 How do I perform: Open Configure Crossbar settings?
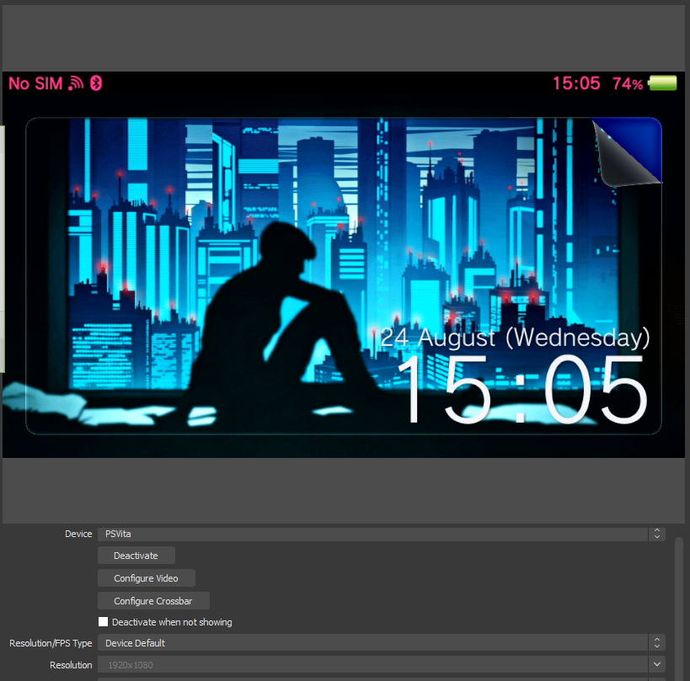tap(153, 601)
